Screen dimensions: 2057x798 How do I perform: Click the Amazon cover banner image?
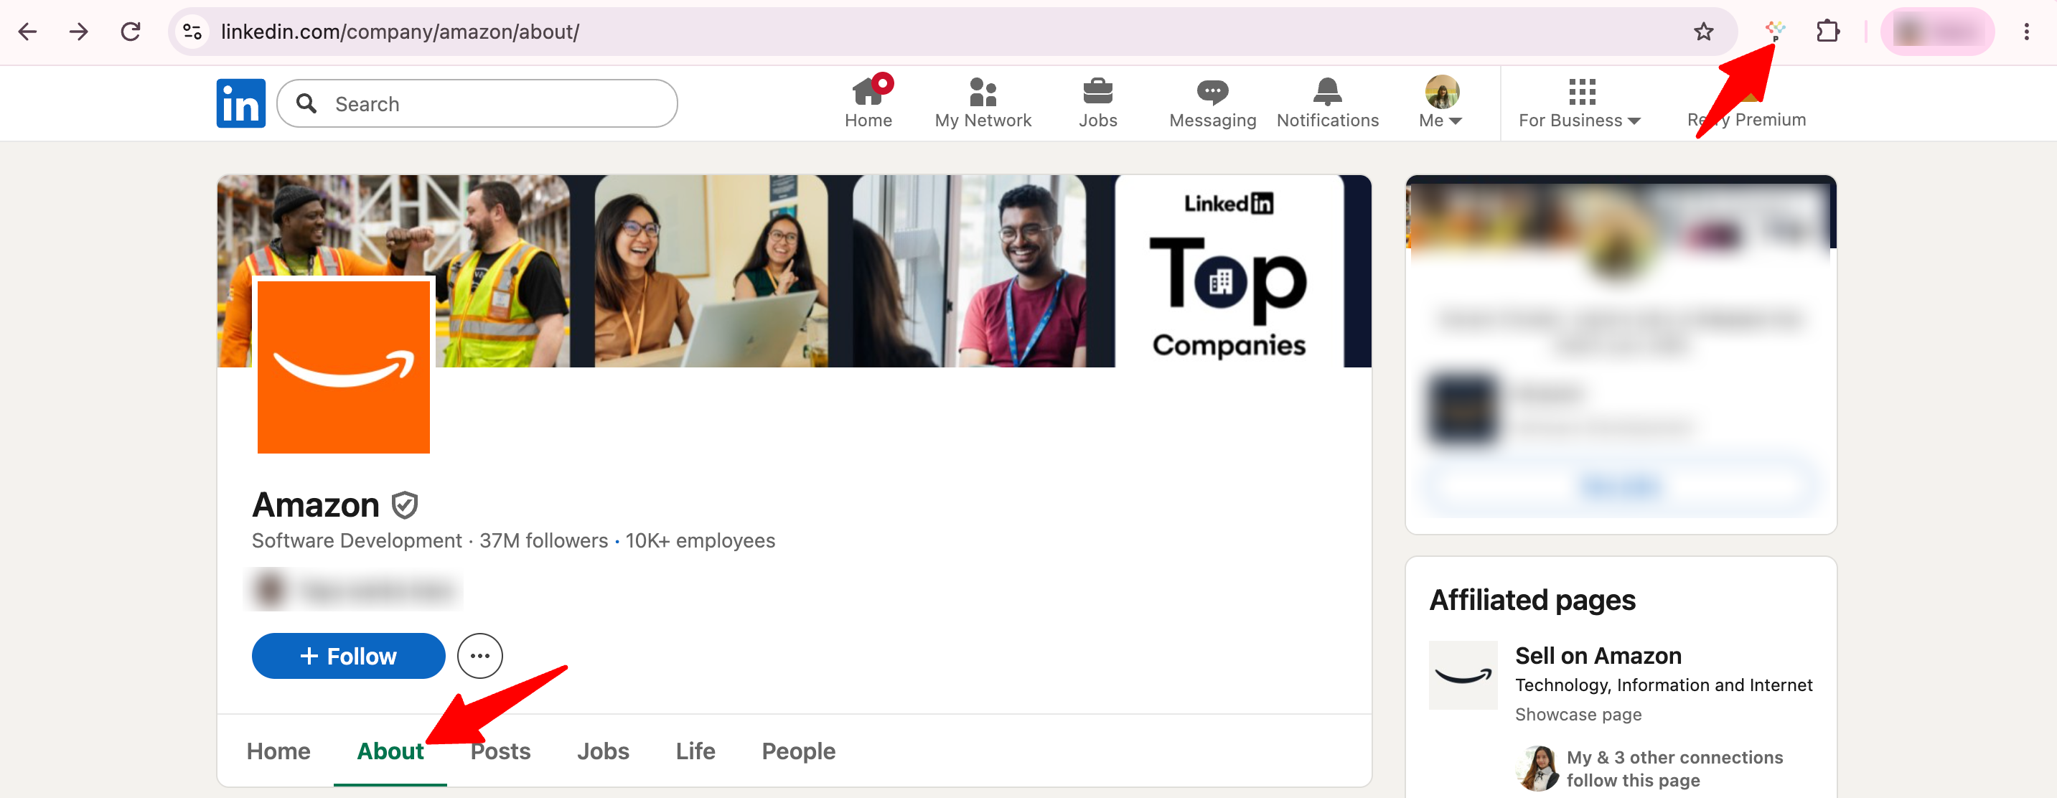794,271
